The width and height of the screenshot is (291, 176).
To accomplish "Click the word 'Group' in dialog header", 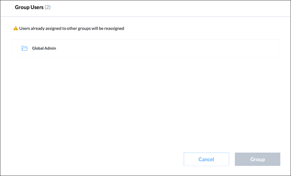I will [x=22, y=7].
